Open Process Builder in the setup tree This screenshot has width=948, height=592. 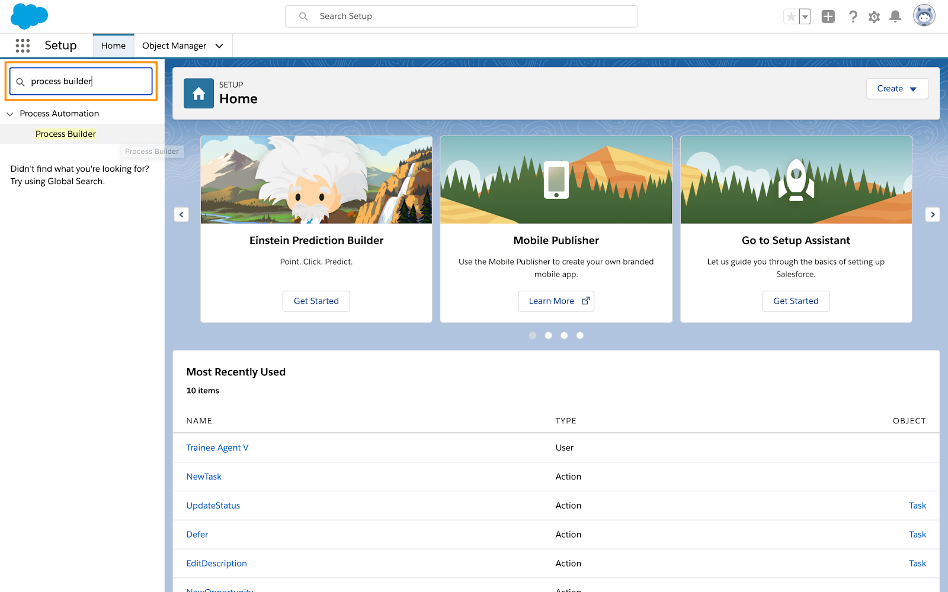[x=66, y=134]
